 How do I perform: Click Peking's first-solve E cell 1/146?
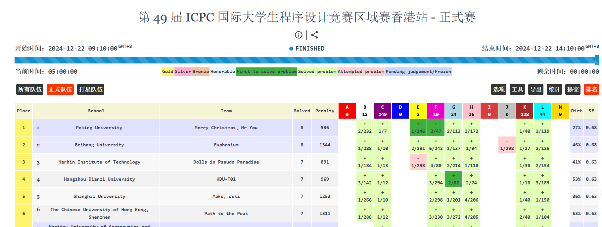pos(418,128)
